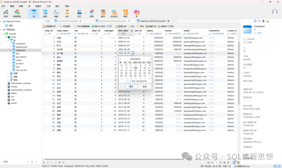Click the 自动运行 robot icon
282x168 pixels.
point(114,14)
